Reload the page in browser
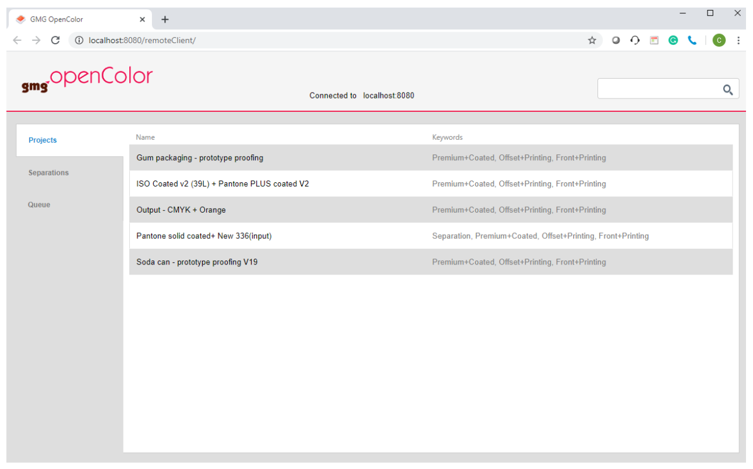Image resolution: width=753 pixels, height=469 pixels. pyautogui.click(x=55, y=40)
